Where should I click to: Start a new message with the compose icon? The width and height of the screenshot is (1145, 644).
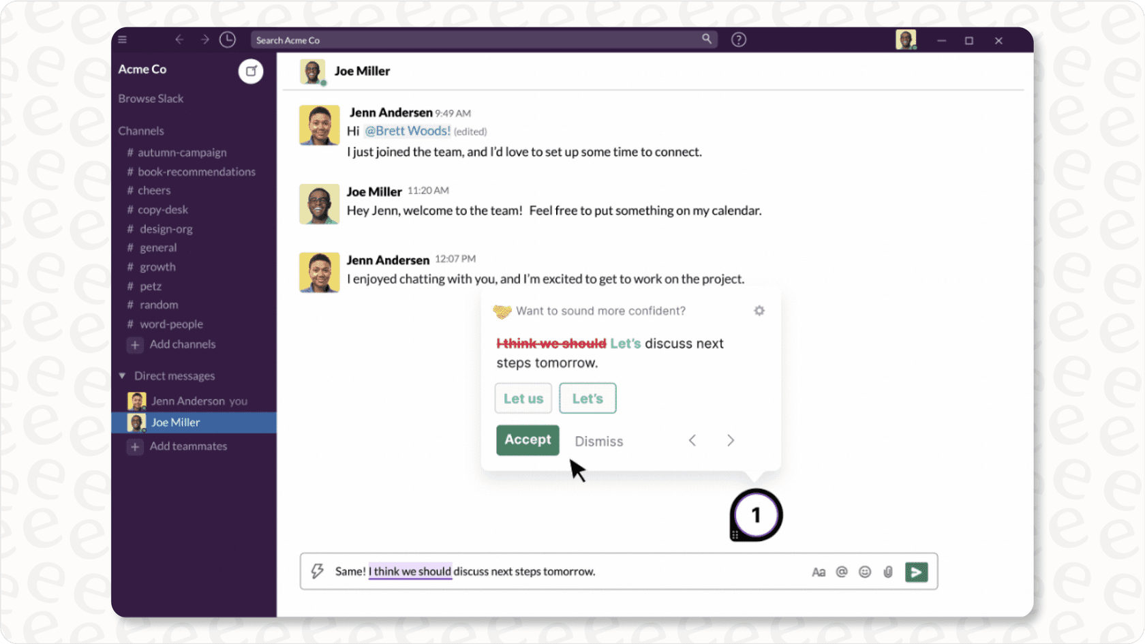point(251,71)
